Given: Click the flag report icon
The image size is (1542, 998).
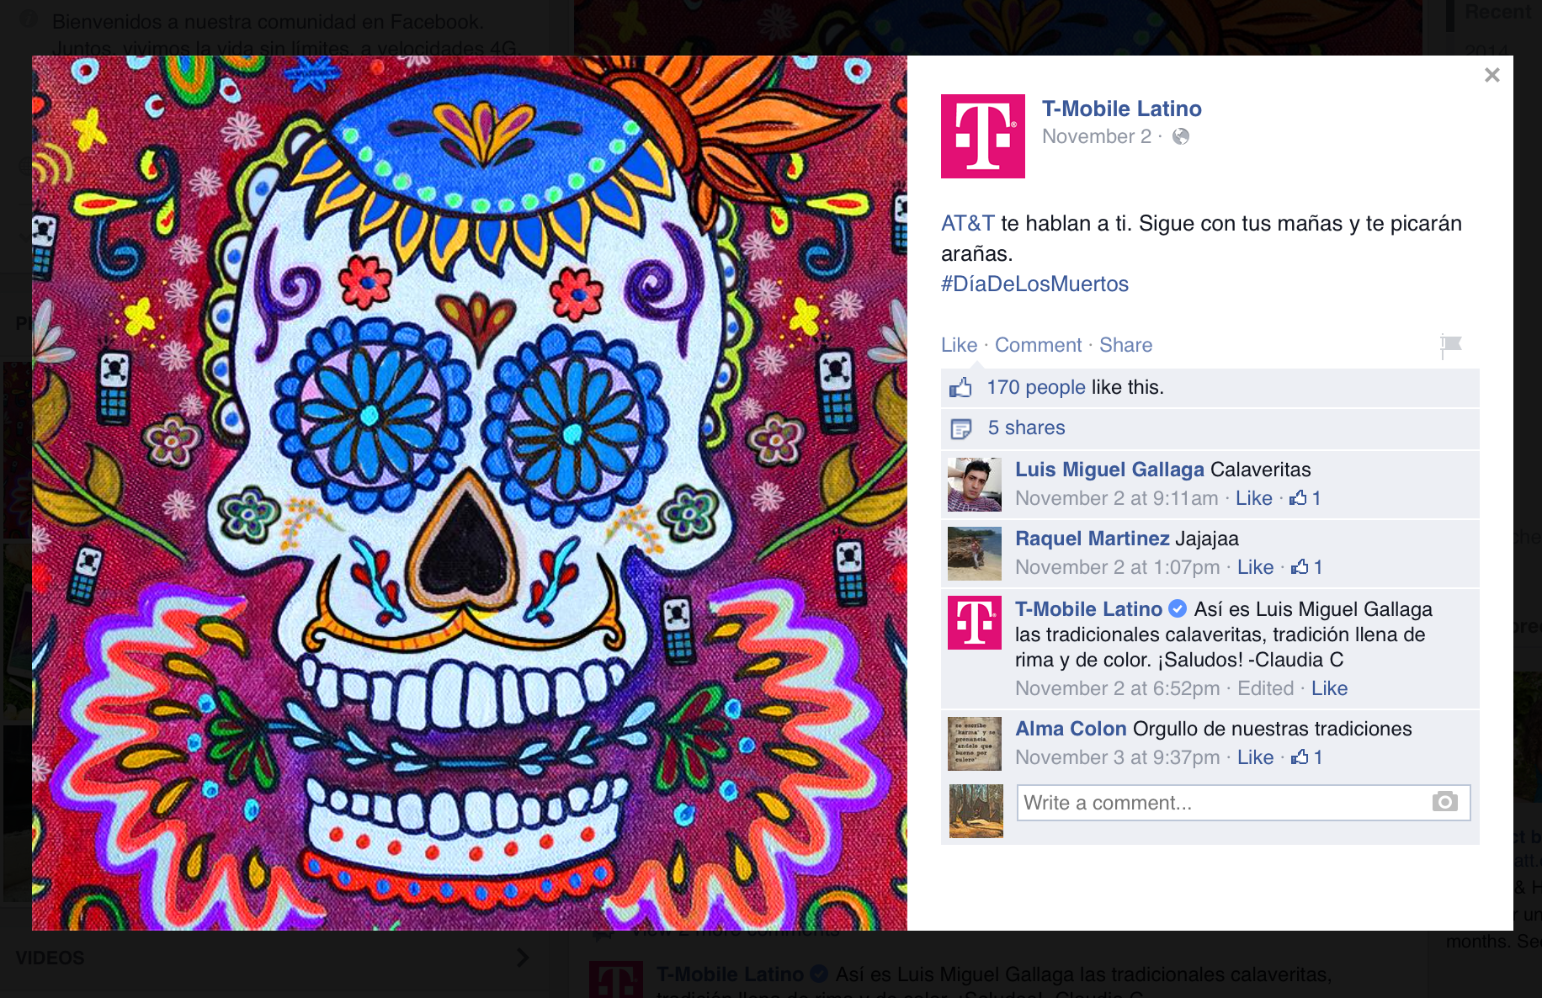Looking at the screenshot, I should tap(1451, 345).
